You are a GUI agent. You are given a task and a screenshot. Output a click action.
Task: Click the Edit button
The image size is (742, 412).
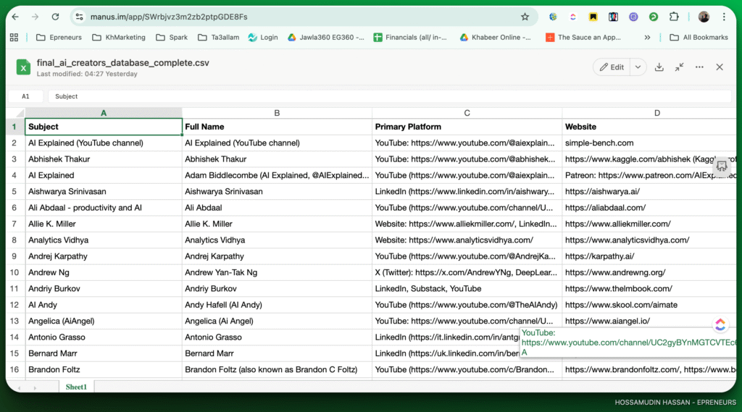coord(611,67)
